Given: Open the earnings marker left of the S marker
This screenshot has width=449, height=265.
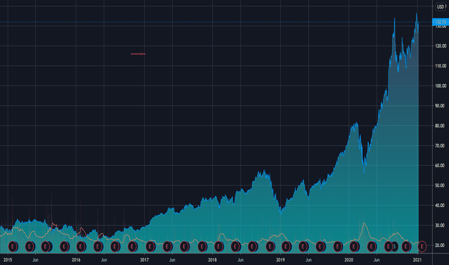Looking at the screenshot, I should [388, 246].
